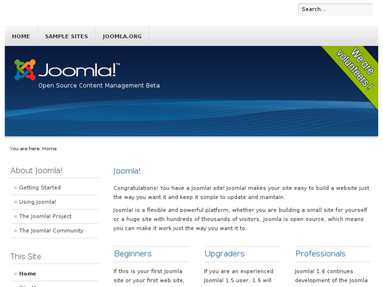
Task: Open the JOOMLA.ORG menu item
Action: pyautogui.click(x=122, y=36)
